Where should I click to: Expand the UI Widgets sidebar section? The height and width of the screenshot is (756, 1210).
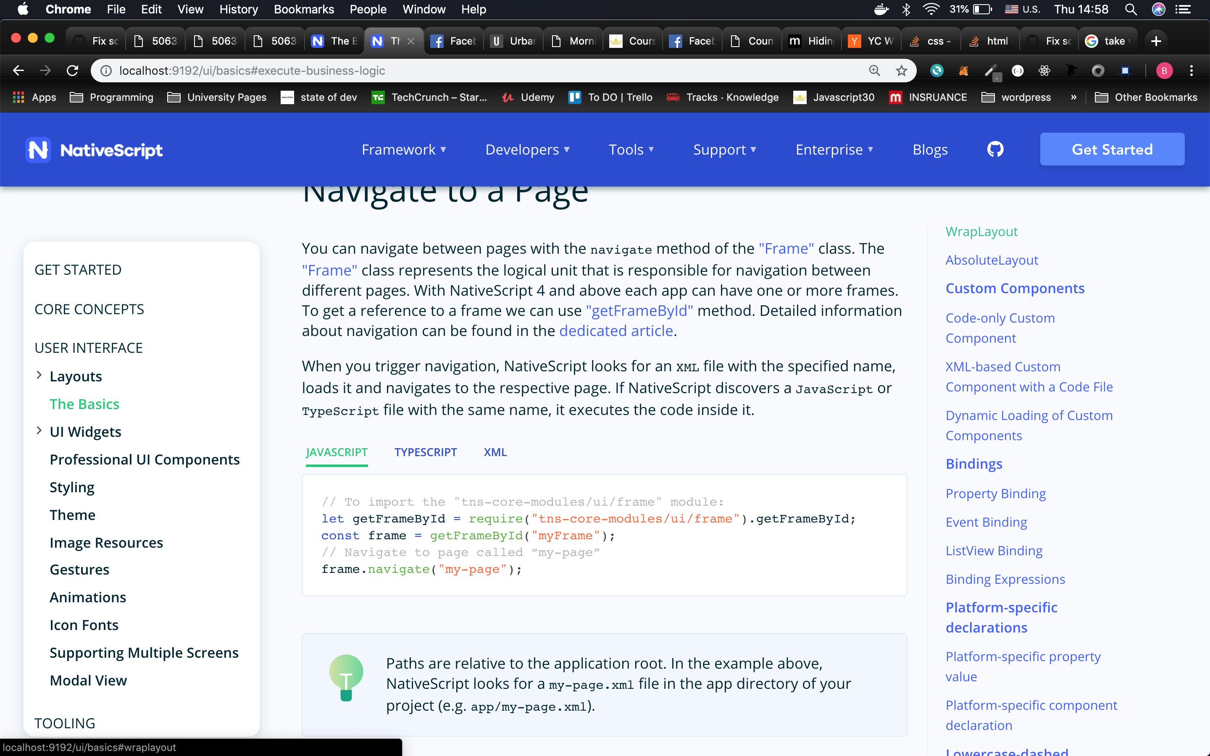click(39, 431)
